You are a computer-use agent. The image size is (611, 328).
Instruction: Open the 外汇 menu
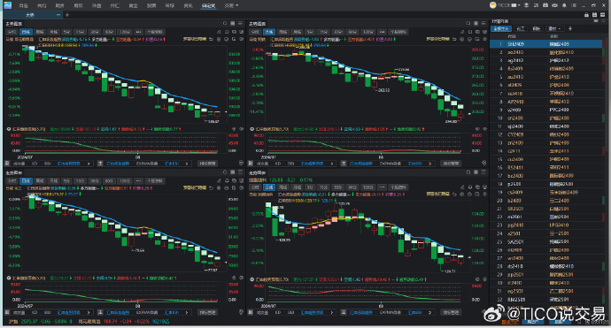114,5
